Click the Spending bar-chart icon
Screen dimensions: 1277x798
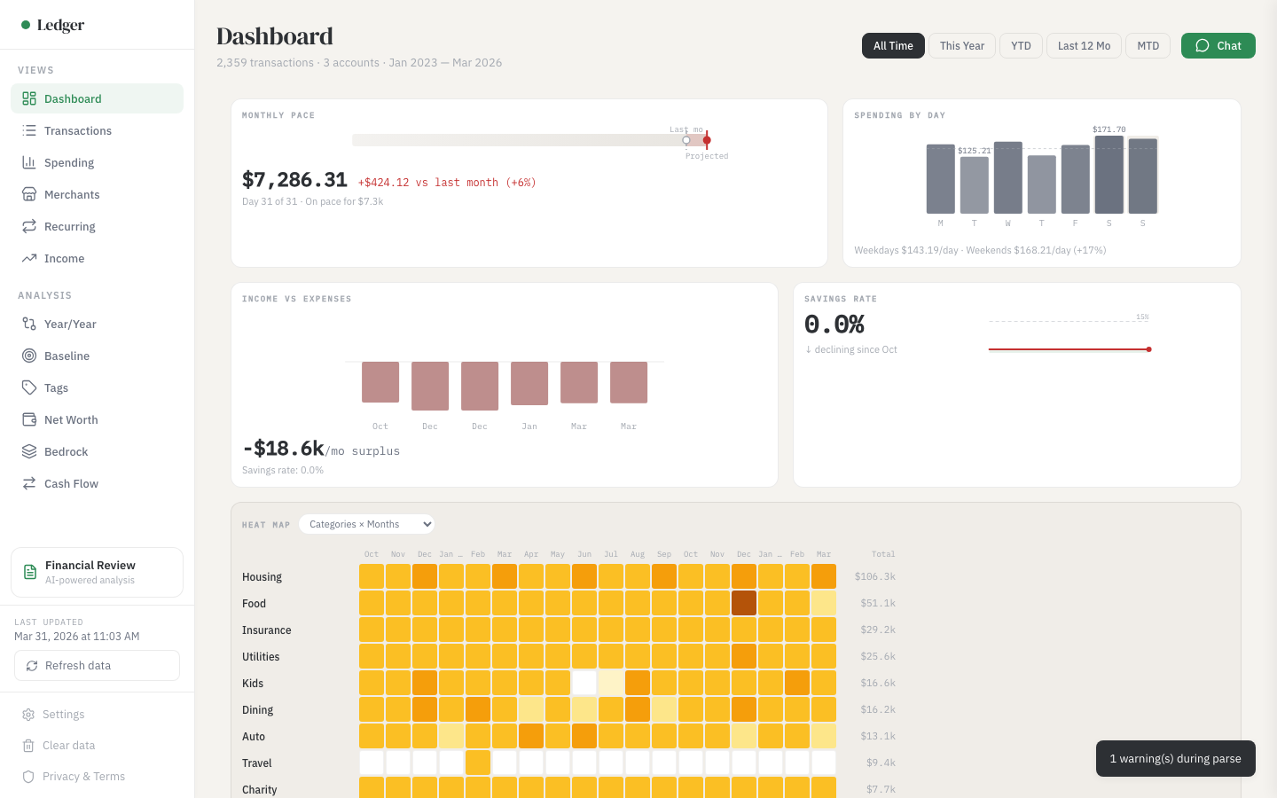pyautogui.click(x=28, y=162)
